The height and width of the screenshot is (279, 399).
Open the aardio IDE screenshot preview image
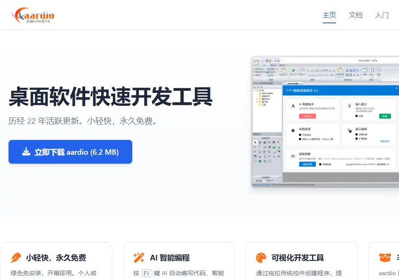[x=325, y=122]
